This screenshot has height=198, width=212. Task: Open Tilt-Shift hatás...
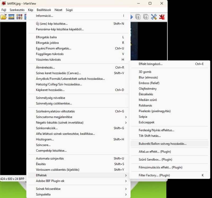click(x=170, y=136)
